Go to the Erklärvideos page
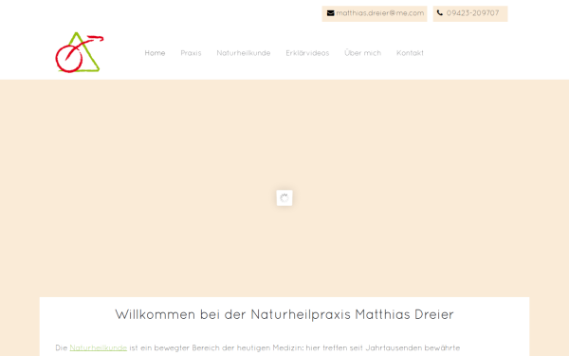The height and width of the screenshot is (356, 569). pyautogui.click(x=307, y=53)
